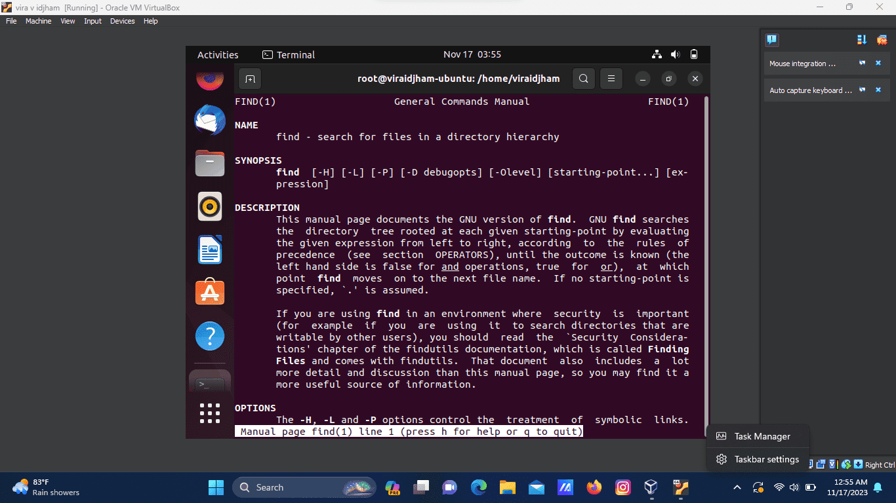
Task: Open File Explorer in taskbar
Action: pos(508,487)
